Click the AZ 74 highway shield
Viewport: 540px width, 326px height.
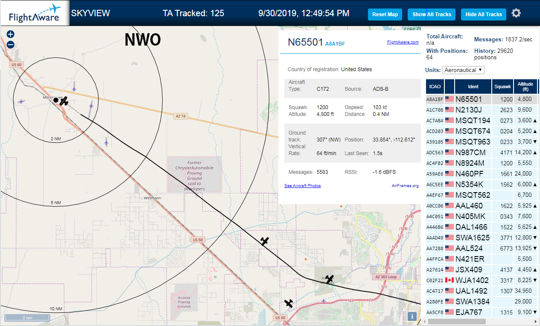[x=181, y=116]
